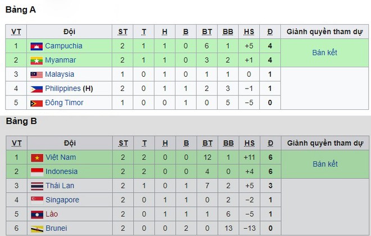Click the Malaysia flag icon
The image size is (371, 236).
click(37, 75)
